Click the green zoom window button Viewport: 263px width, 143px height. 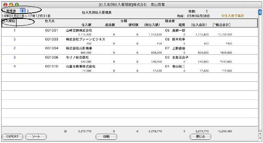pos(17,5)
